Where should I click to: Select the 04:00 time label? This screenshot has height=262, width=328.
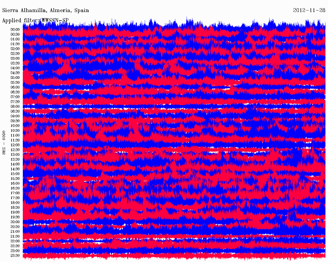click(15, 68)
